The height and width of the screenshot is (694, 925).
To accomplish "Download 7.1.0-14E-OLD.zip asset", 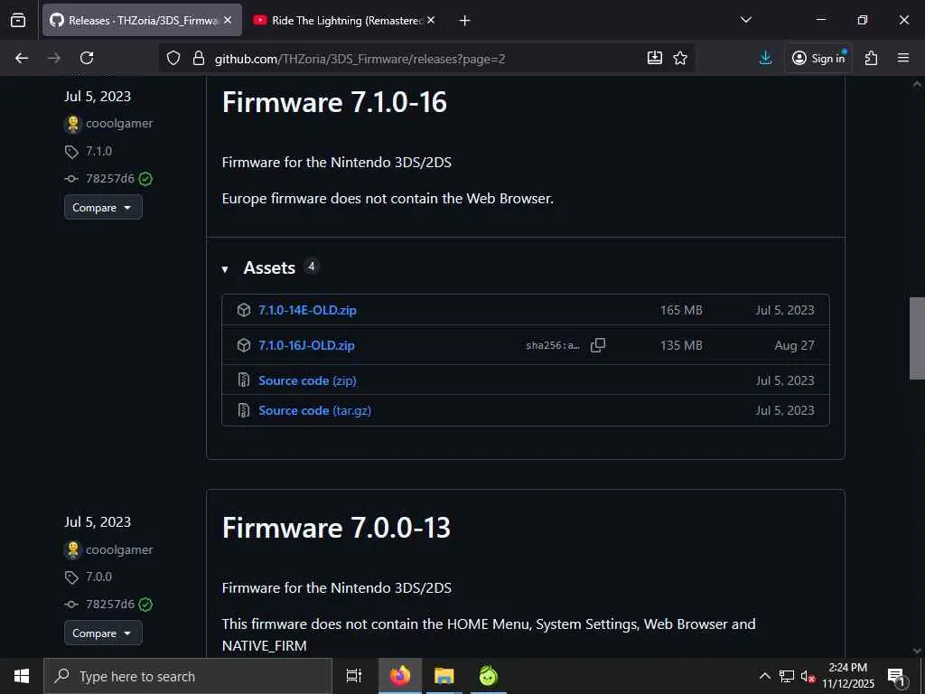I will 307,310.
